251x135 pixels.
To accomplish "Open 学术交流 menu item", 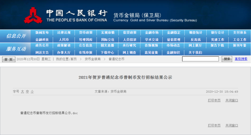I will (152, 40).
